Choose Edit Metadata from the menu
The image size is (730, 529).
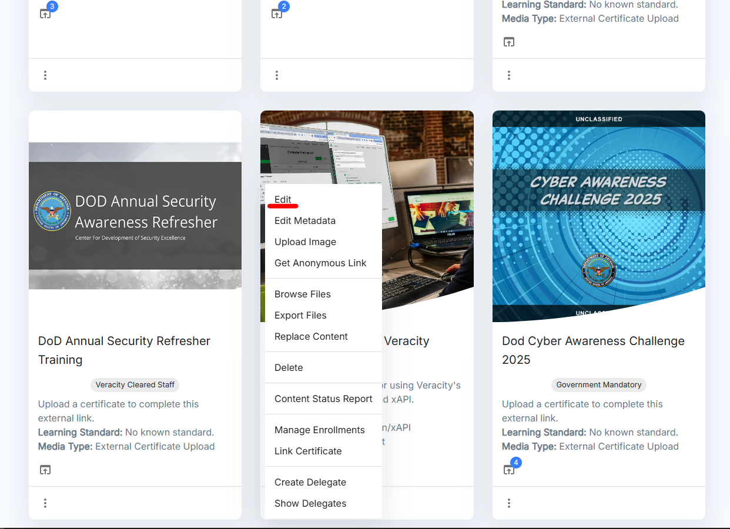[x=323, y=220]
